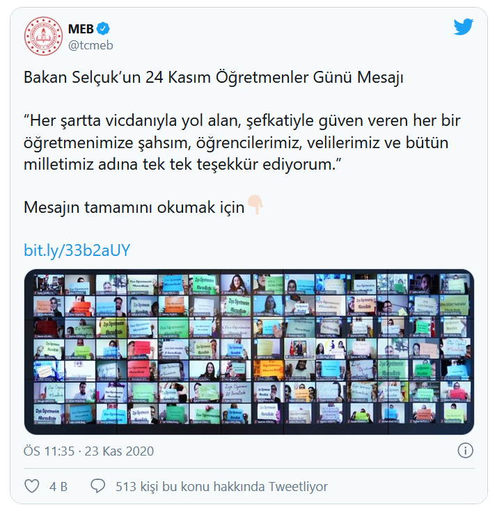Open the tweet info circle icon

(465, 451)
